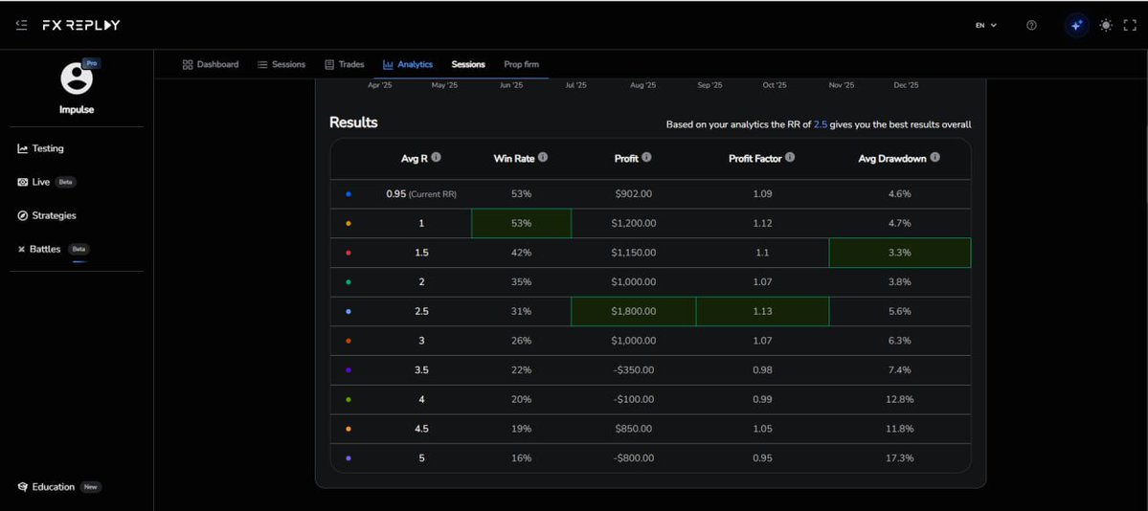Click the Avg R info icon

tap(437, 157)
